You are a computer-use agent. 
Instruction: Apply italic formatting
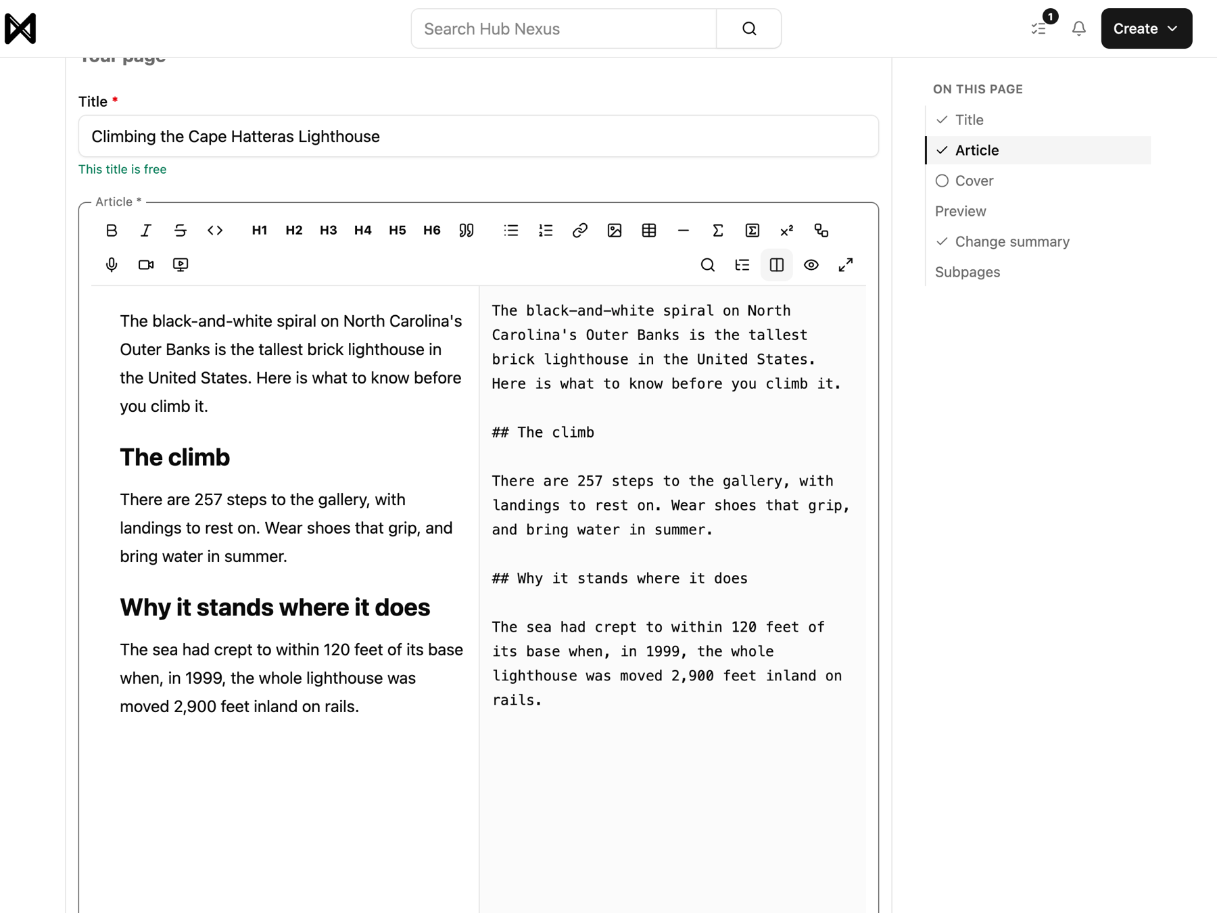pos(146,231)
